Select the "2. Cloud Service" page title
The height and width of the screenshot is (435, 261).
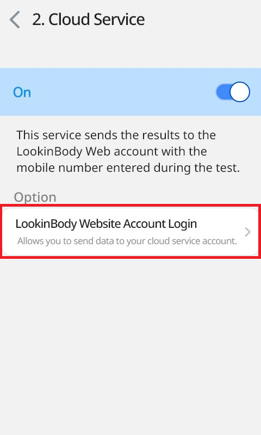[x=89, y=20]
